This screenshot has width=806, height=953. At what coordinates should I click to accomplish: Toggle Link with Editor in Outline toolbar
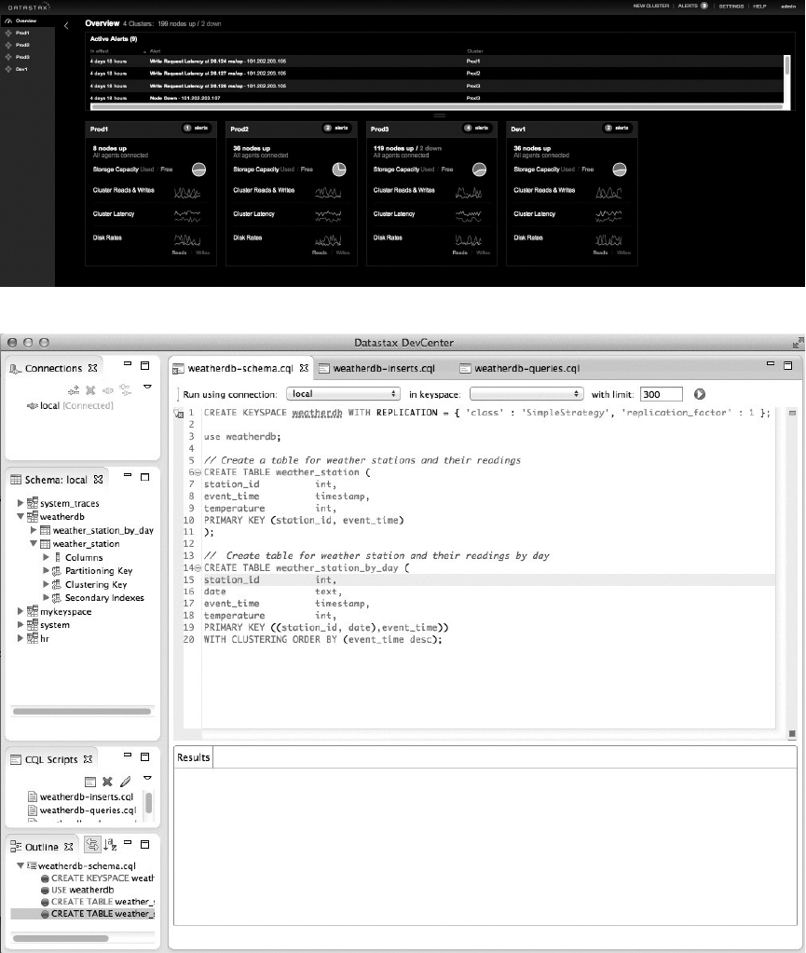pyautogui.click(x=92, y=844)
